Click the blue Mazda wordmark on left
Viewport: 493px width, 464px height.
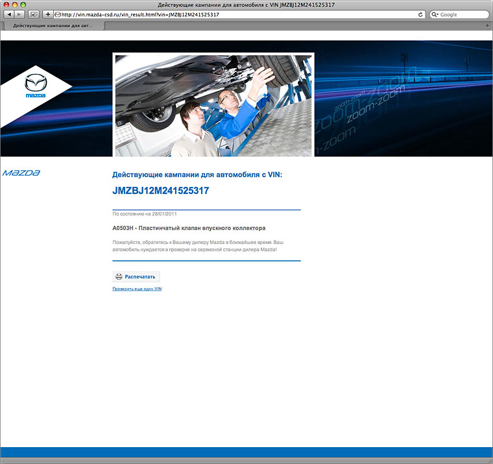point(21,173)
